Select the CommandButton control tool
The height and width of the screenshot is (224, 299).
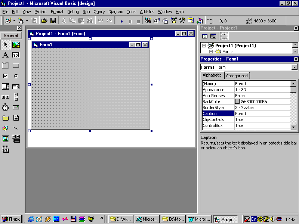(16, 66)
